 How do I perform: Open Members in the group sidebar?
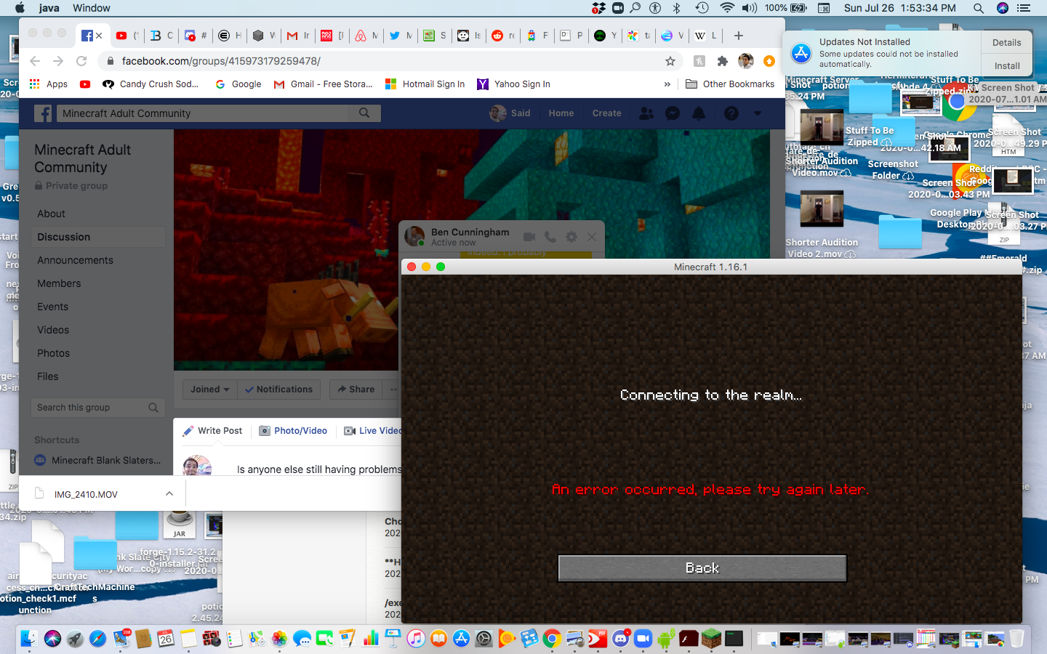pyautogui.click(x=59, y=283)
